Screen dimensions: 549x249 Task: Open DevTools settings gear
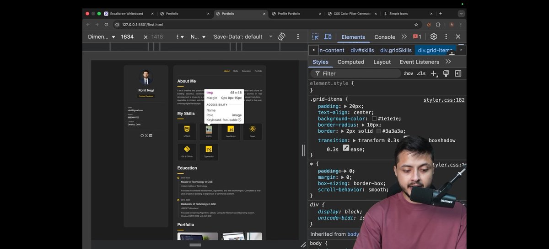(x=434, y=36)
